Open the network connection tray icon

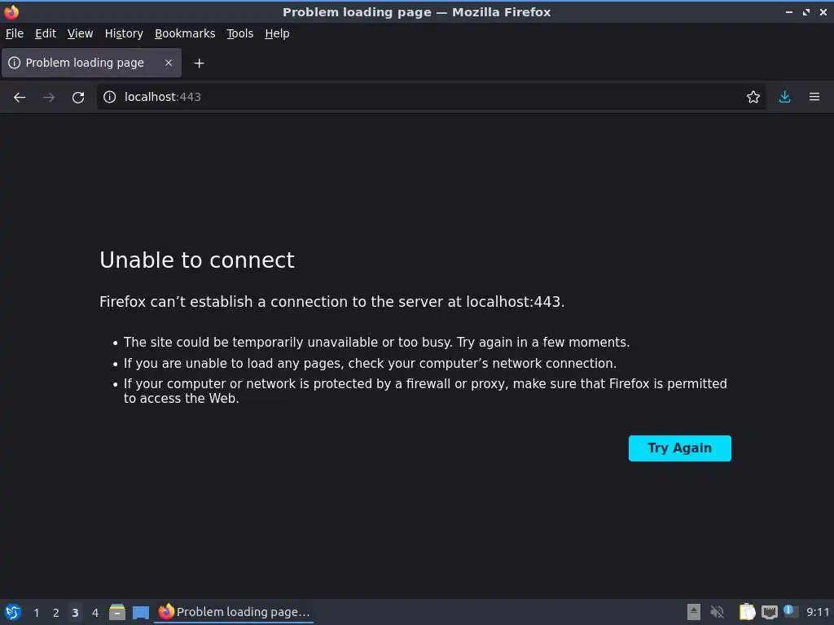(770, 613)
